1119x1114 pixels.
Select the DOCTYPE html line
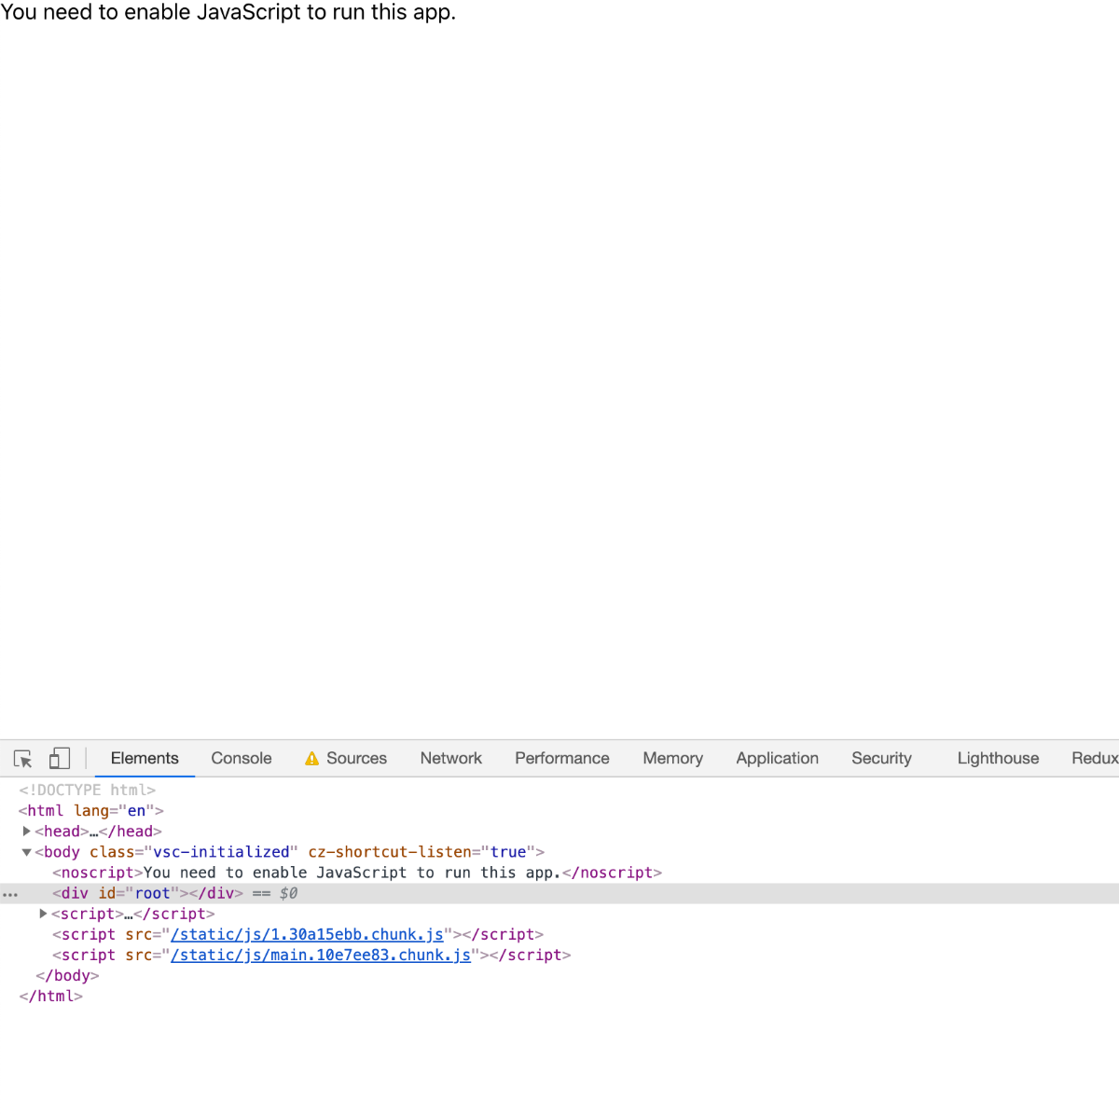click(x=88, y=791)
